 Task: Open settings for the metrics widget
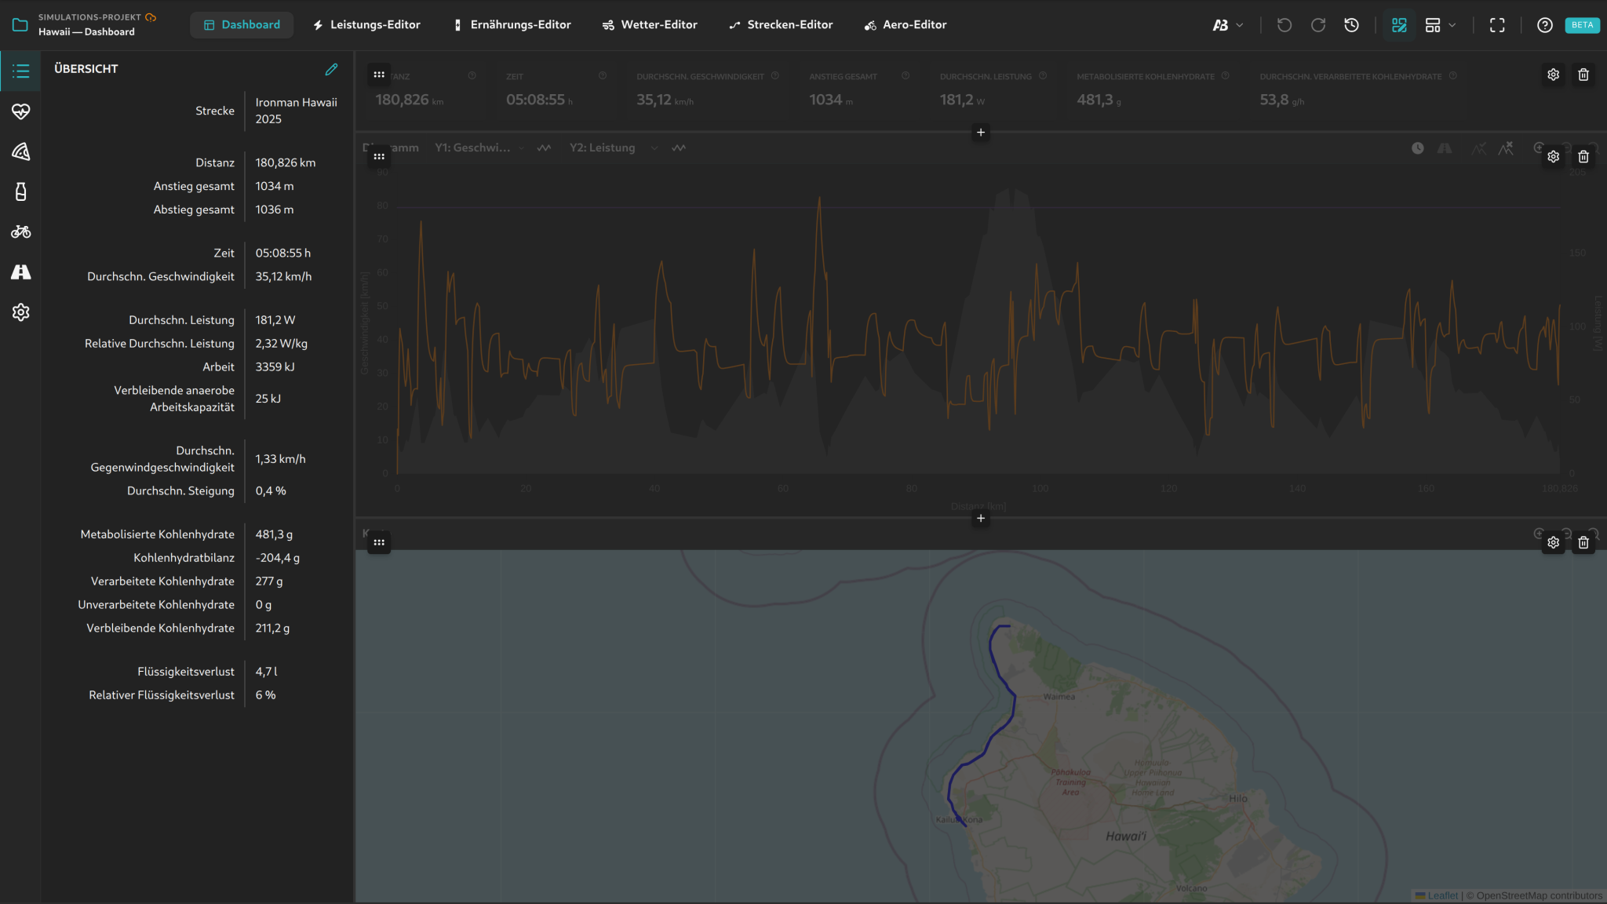[x=1553, y=75]
